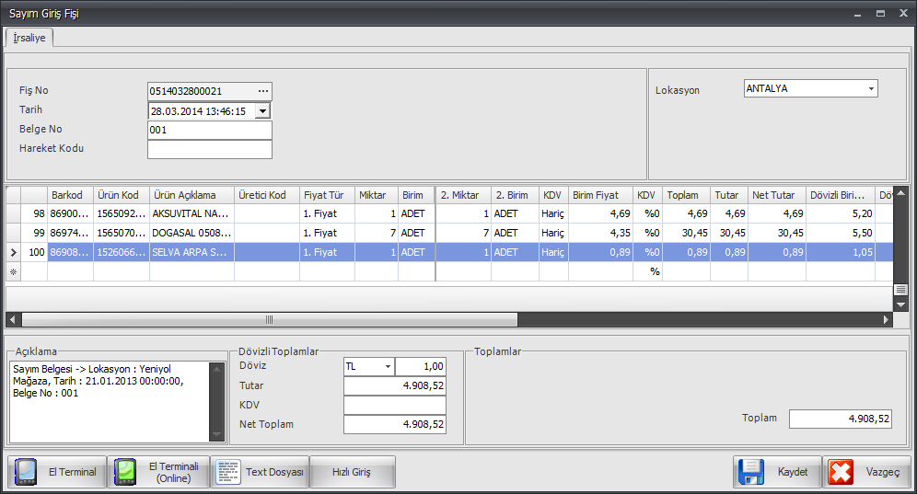Sort by the Ürün Açıklama column header
917x494 pixels.
[191, 195]
